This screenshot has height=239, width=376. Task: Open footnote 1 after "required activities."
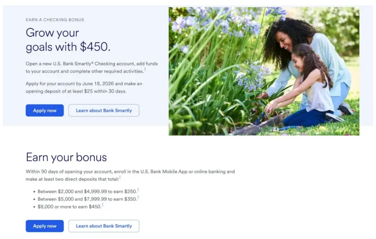point(145,70)
